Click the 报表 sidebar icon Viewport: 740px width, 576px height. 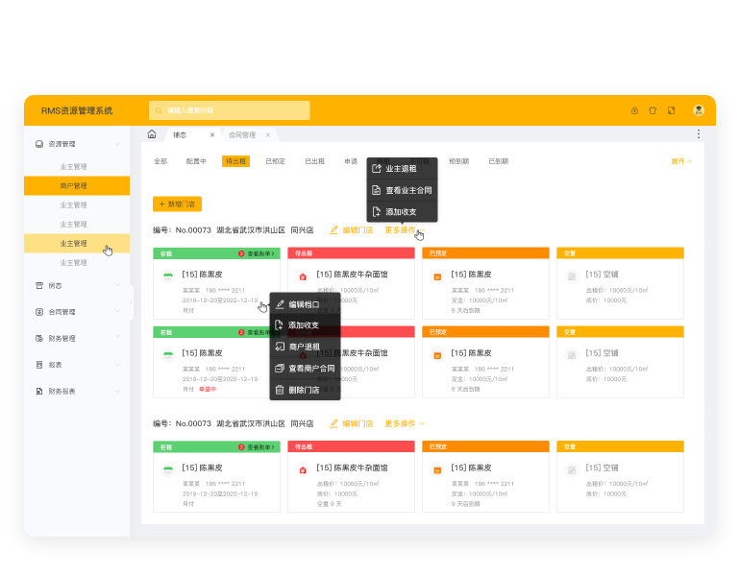pyautogui.click(x=39, y=365)
